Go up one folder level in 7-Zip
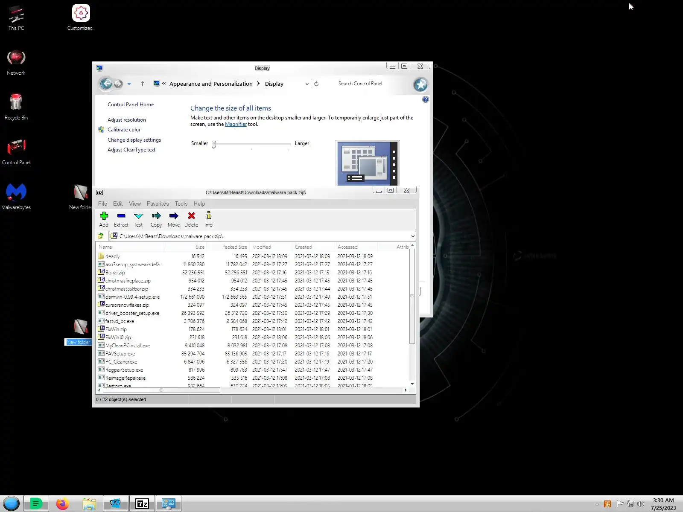Screen dimensions: 683x512 point(101,236)
